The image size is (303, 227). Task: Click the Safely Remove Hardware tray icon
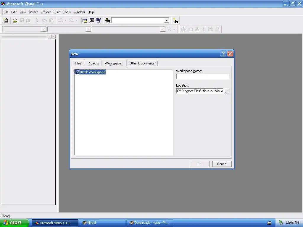click(281, 223)
